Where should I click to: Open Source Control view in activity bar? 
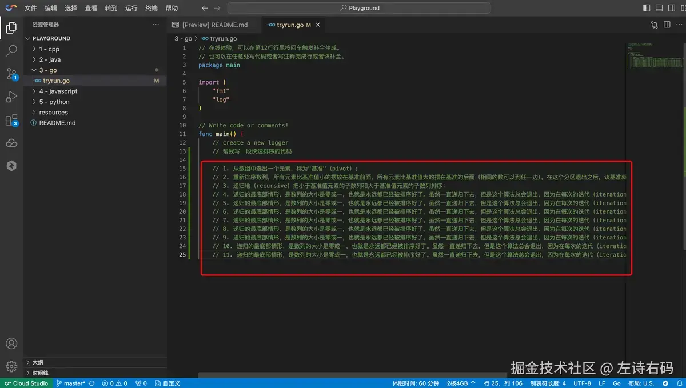11,74
